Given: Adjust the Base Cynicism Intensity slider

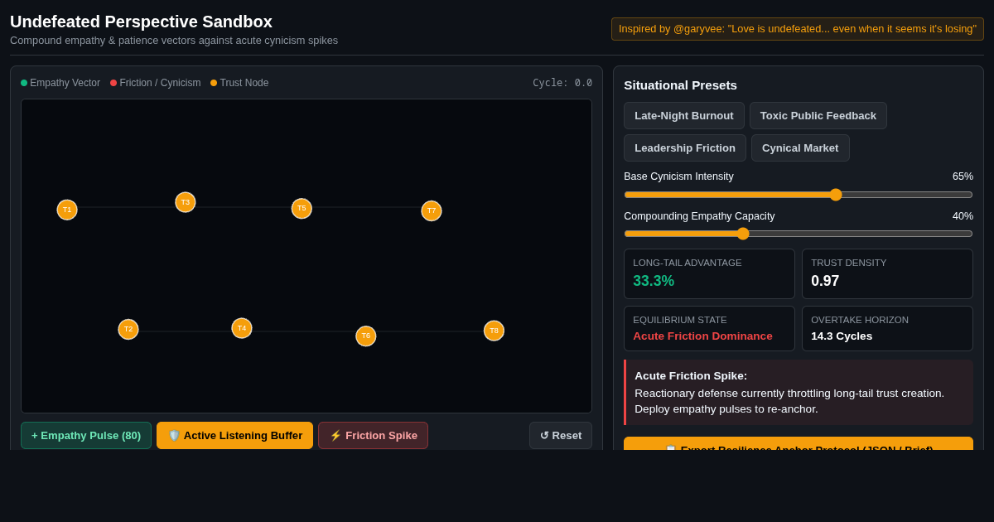Looking at the screenshot, I should pos(799,195).
